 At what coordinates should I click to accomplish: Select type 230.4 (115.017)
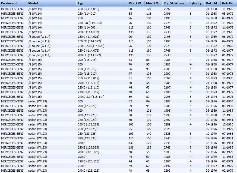tap(89, 78)
